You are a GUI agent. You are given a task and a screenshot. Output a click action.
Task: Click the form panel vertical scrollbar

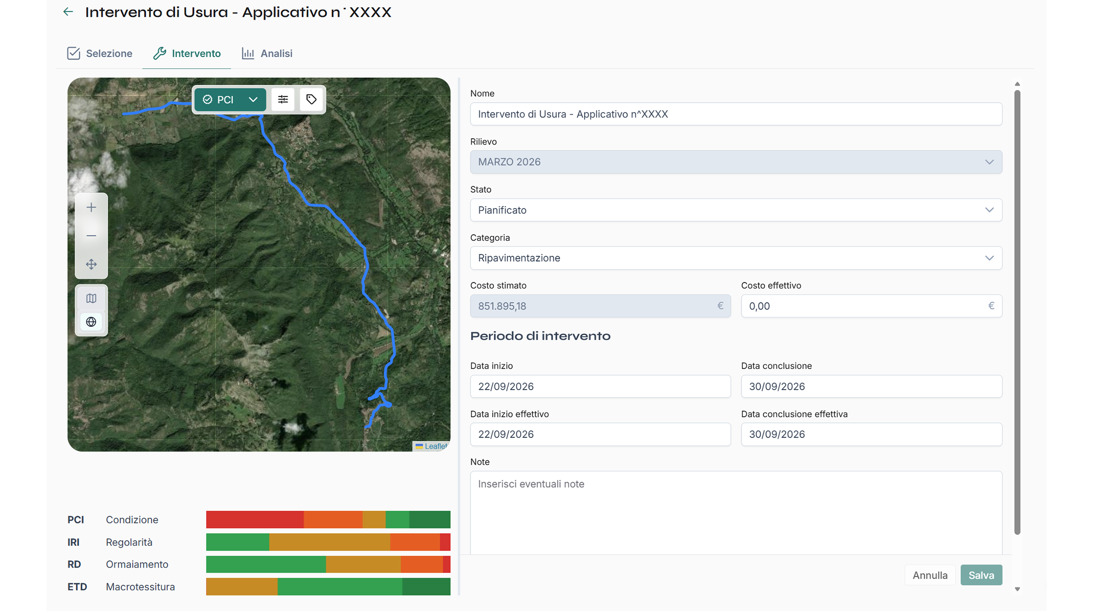click(1017, 312)
